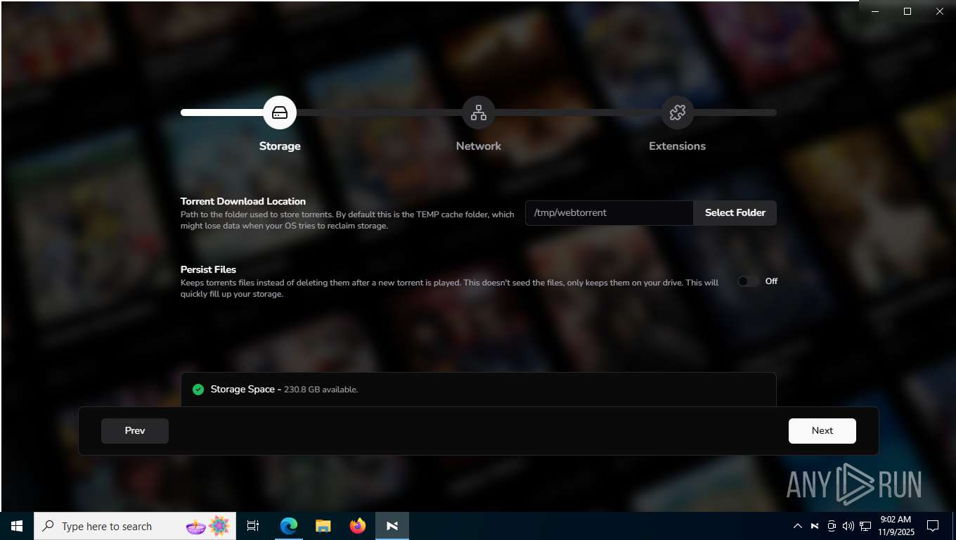Image resolution: width=956 pixels, height=540 pixels.
Task: Go to the Network step icon
Action: (479, 112)
